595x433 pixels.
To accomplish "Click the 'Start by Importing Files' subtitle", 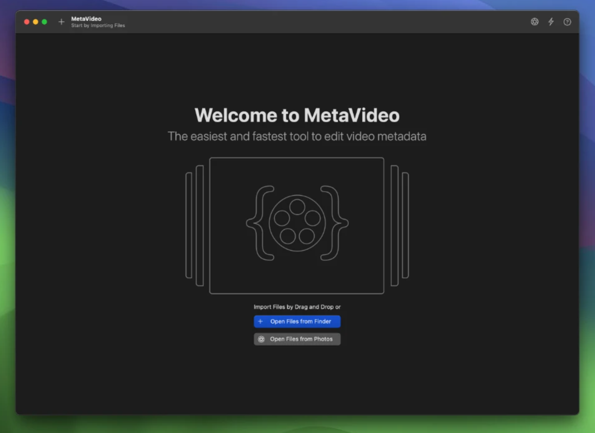I will click(x=98, y=25).
